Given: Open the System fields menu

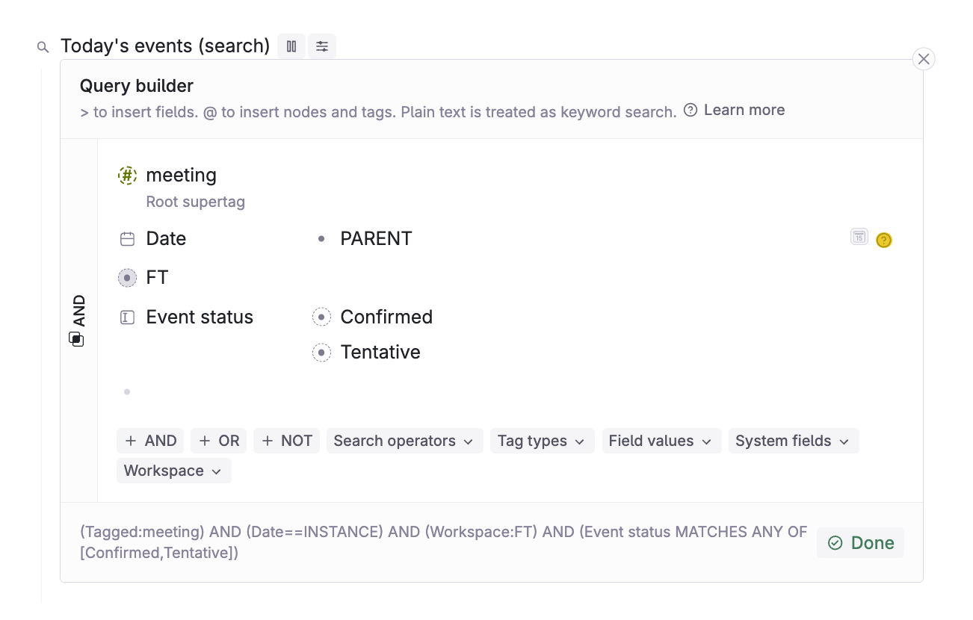Looking at the screenshot, I should (794, 441).
